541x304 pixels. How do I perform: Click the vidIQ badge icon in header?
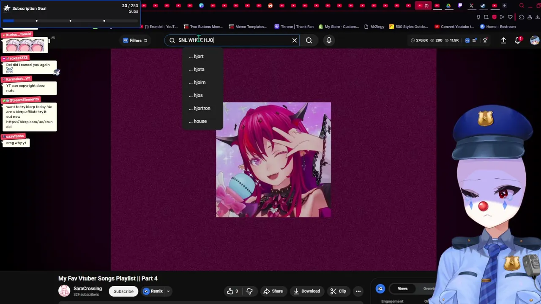[467, 40]
